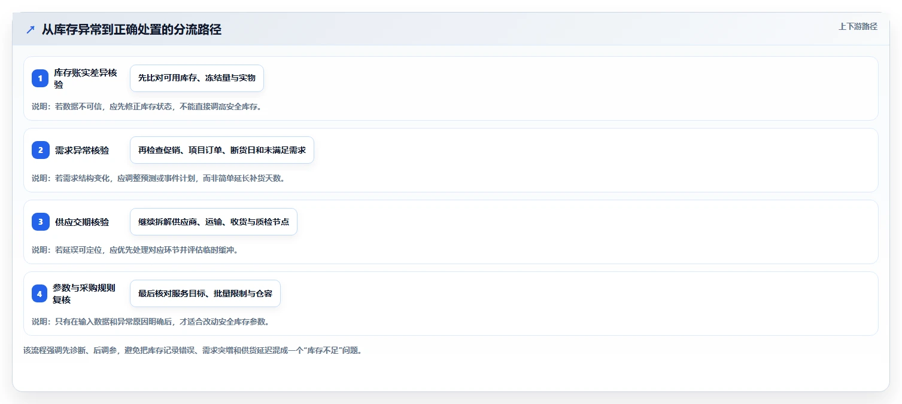Viewport: 902px width, 404px height.
Task: Click the 再检查促销、项目订单、断货日和未满足需求 chip
Action: tap(222, 150)
